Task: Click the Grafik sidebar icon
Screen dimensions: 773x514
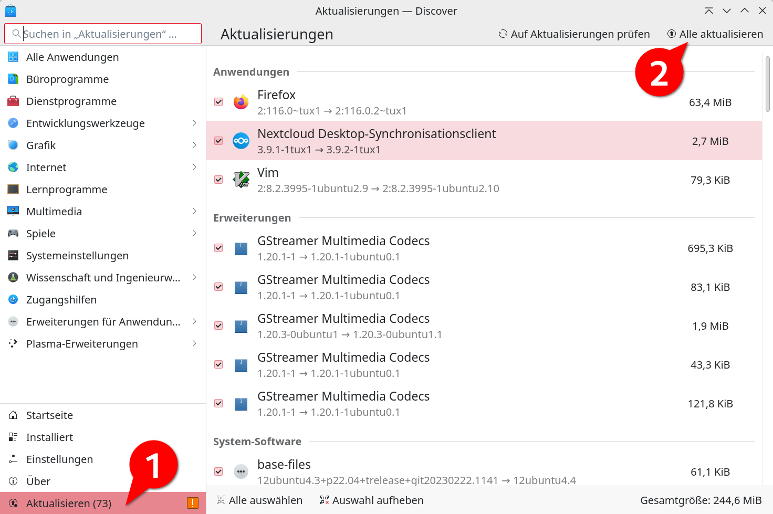Action: [x=13, y=145]
